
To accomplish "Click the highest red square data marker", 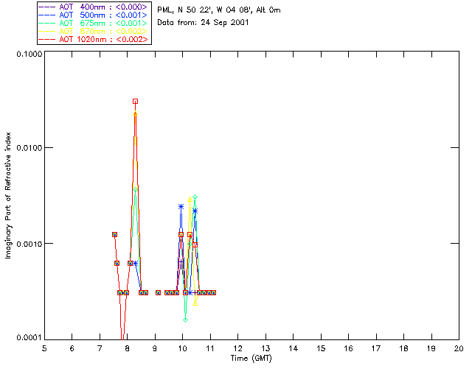I will coord(136,102).
